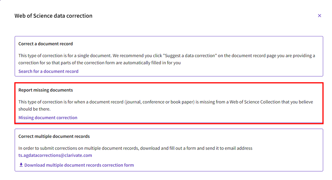Click the download arrow icon beside the form link

pos(21,165)
